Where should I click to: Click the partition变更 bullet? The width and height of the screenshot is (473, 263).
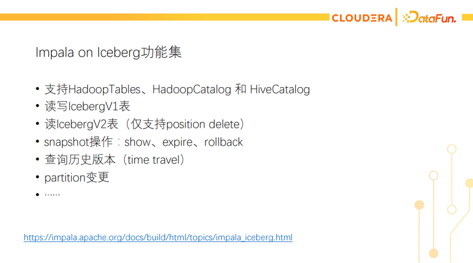(77, 178)
